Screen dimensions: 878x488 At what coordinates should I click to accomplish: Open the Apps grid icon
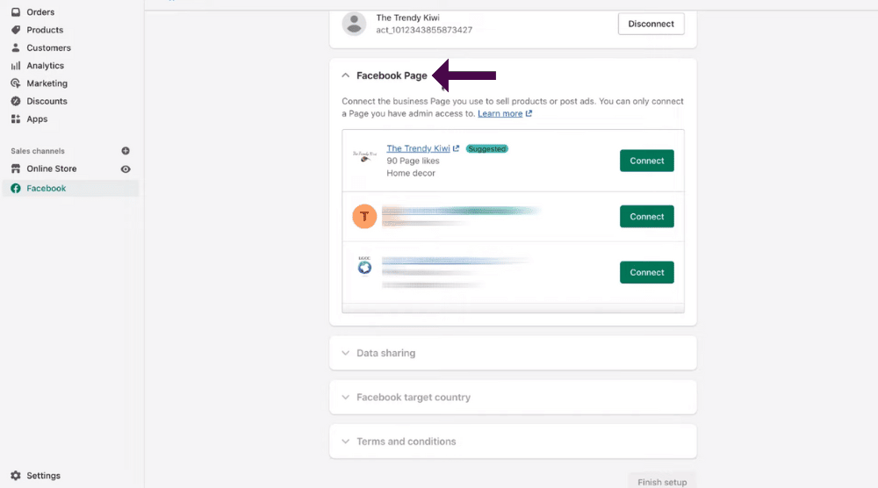click(x=16, y=119)
